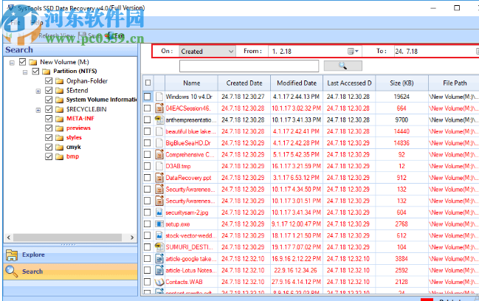This screenshot has width=479, height=301.
Task: Click Refresh View in toolbar
Action: click(52, 35)
